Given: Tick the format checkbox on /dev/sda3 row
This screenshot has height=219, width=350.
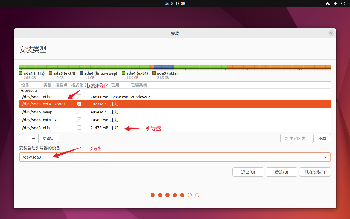Looking at the screenshot, I should 79,128.
